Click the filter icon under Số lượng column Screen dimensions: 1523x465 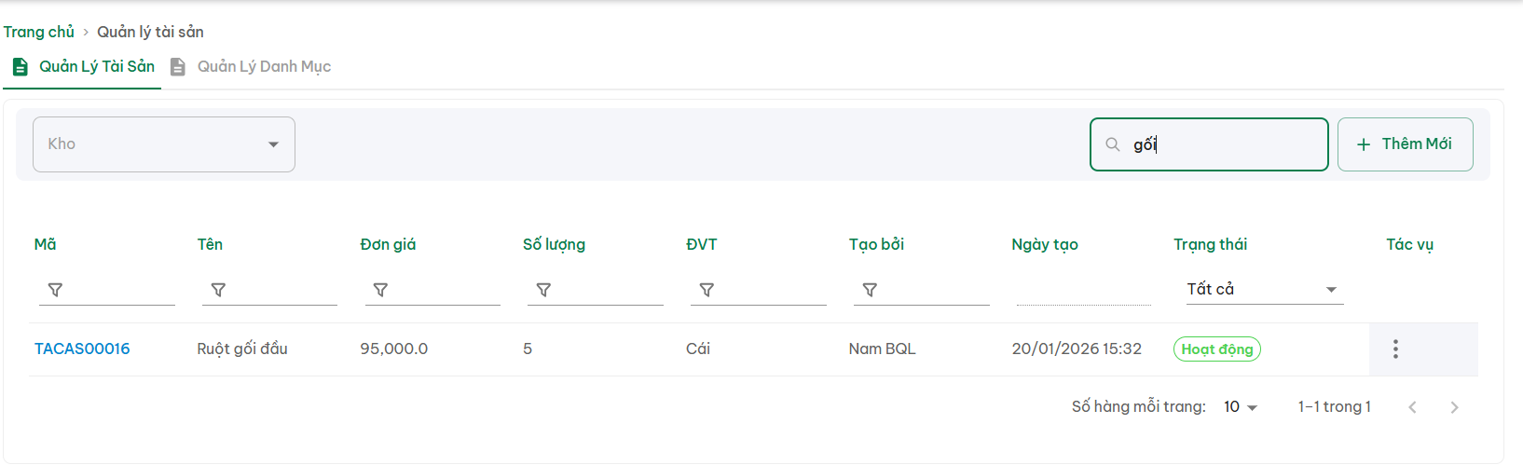tap(543, 290)
